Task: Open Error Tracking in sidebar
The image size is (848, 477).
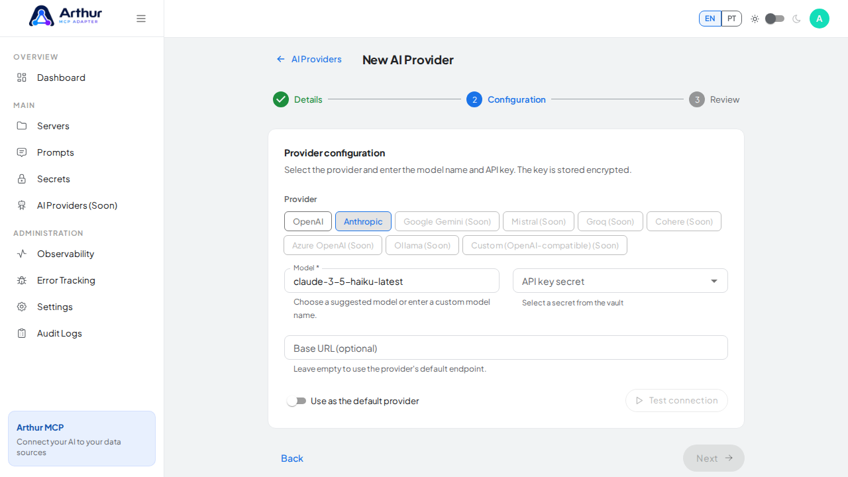Action: coord(81,280)
